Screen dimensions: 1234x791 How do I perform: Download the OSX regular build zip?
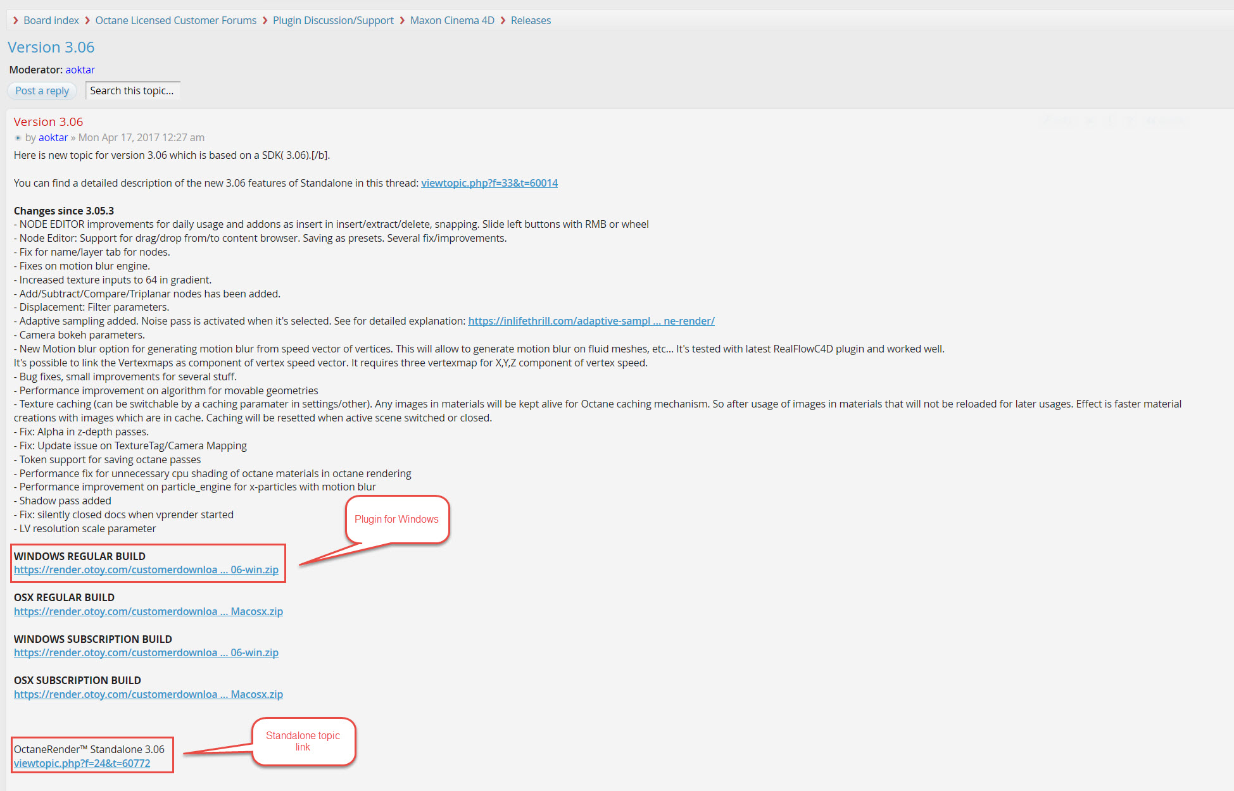click(x=148, y=611)
